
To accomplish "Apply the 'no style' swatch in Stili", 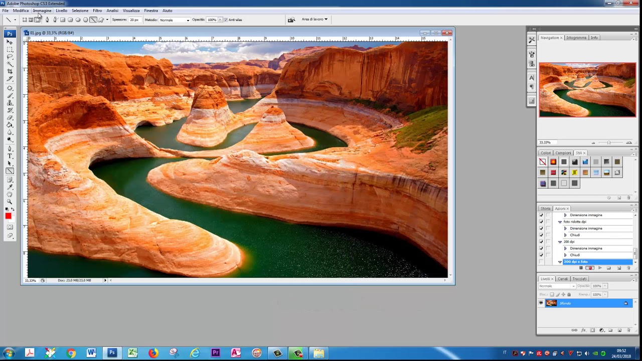I will [543, 161].
